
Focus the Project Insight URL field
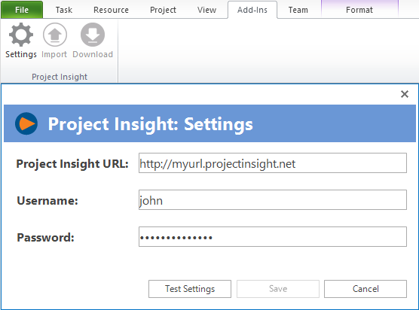(273, 163)
